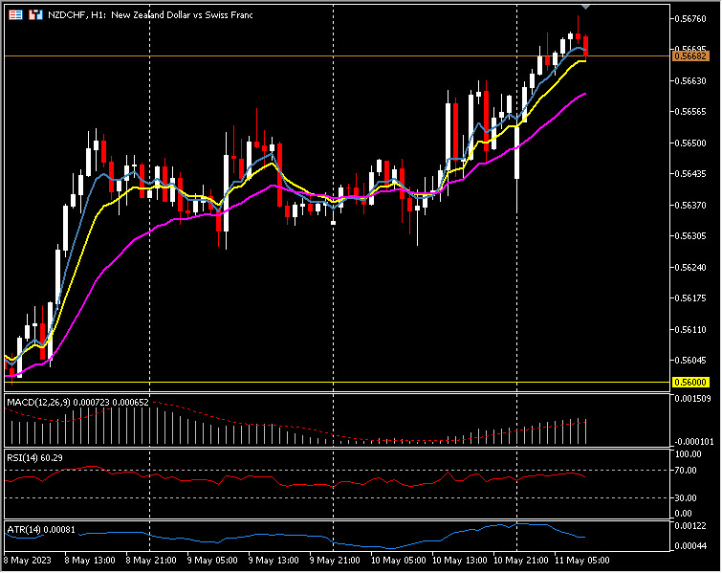The width and height of the screenshot is (722, 573).
Task: Click the RSI 70.00 level scale label
Action: [x=688, y=471]
